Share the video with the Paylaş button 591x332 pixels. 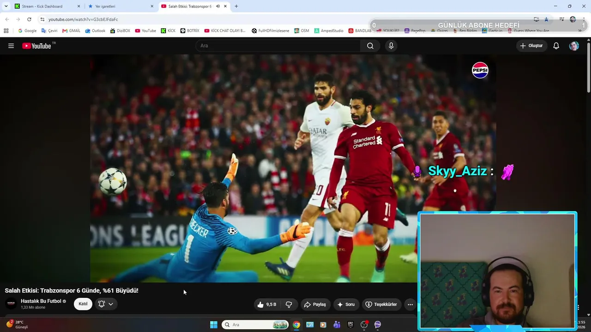[x=315, y=304]
